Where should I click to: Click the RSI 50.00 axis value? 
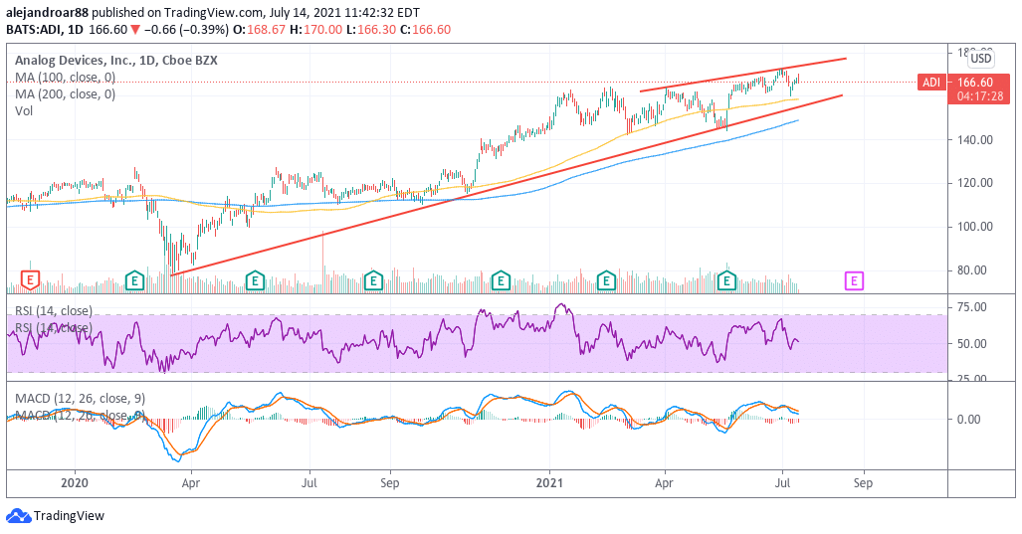coord(971,344)
